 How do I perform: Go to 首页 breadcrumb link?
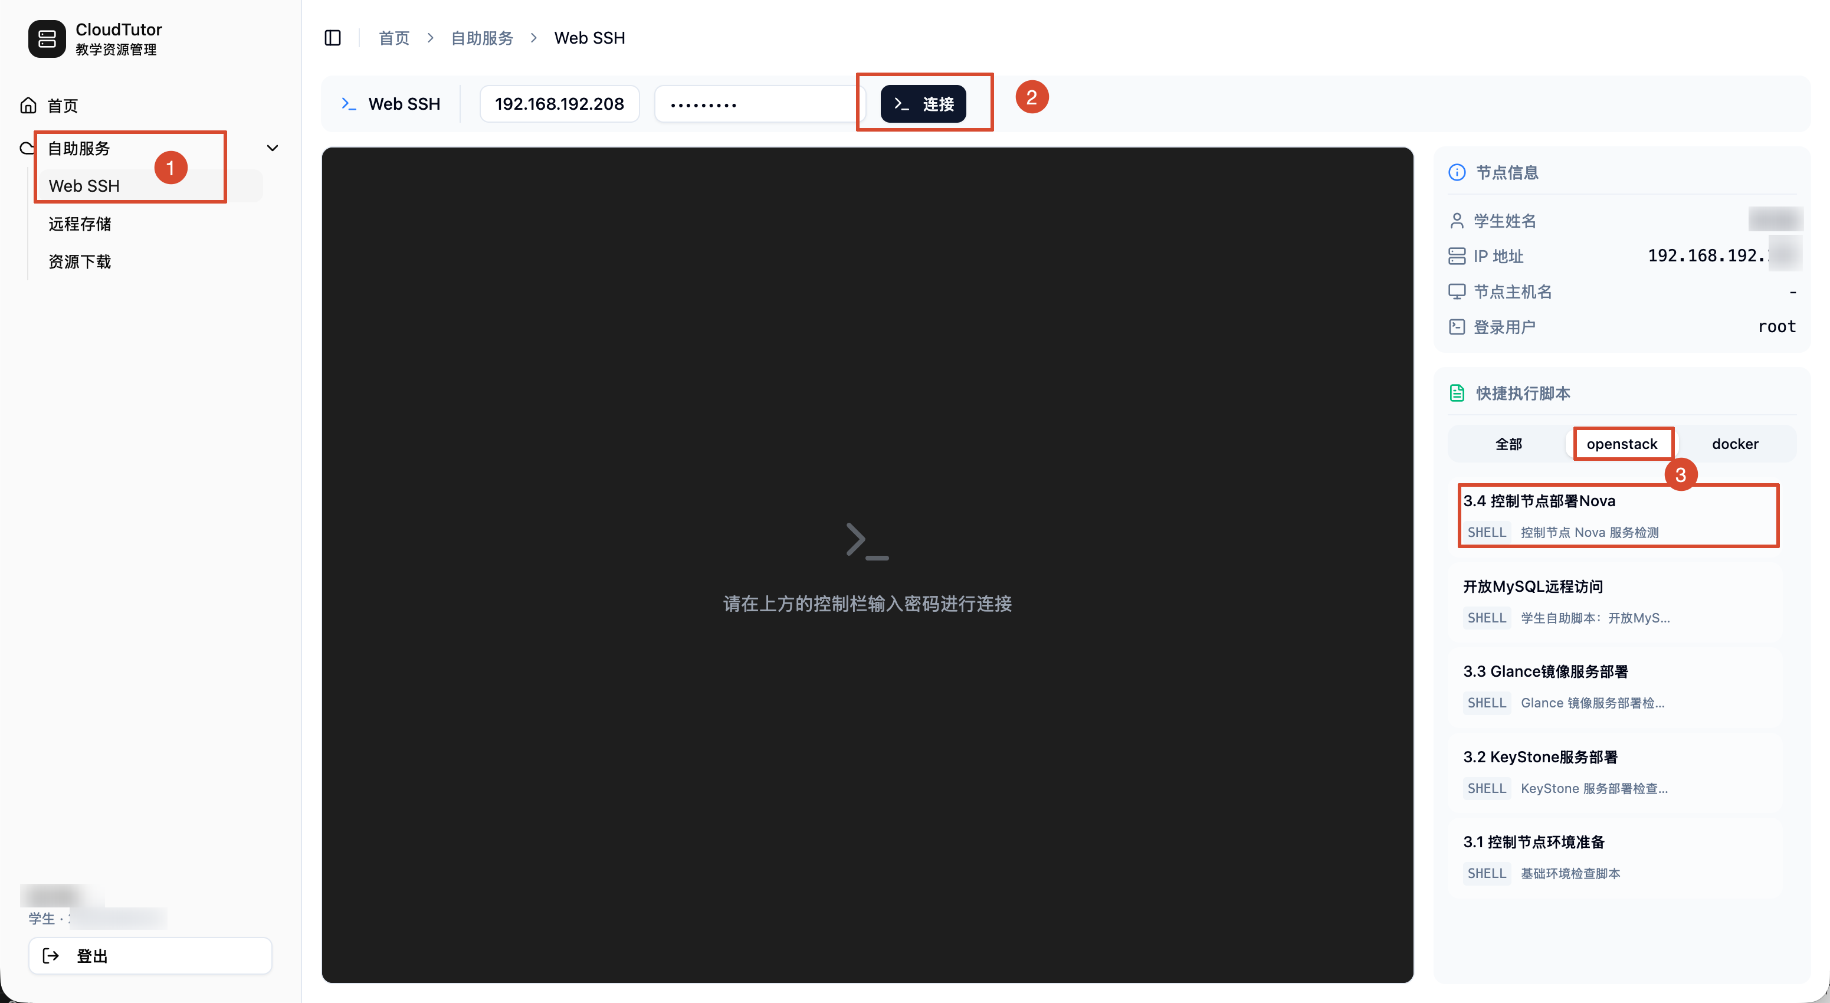[x=393, y=38]
